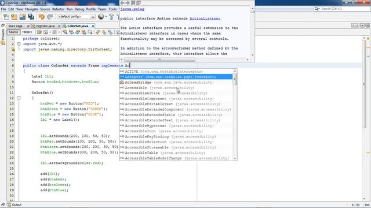Click the Save All toolbar icon
This screenshot has height=208, width=371.
(x=31, y=17)
